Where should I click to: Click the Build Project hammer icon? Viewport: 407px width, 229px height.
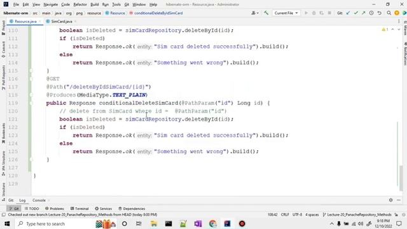(x=266, y=13)
